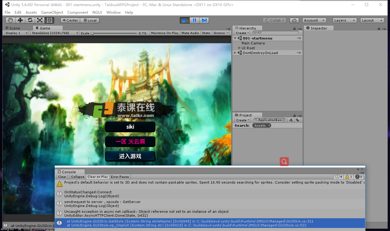390x231 pixels.
Task: Toggle info messages filter showing 4
Action: 339,177
